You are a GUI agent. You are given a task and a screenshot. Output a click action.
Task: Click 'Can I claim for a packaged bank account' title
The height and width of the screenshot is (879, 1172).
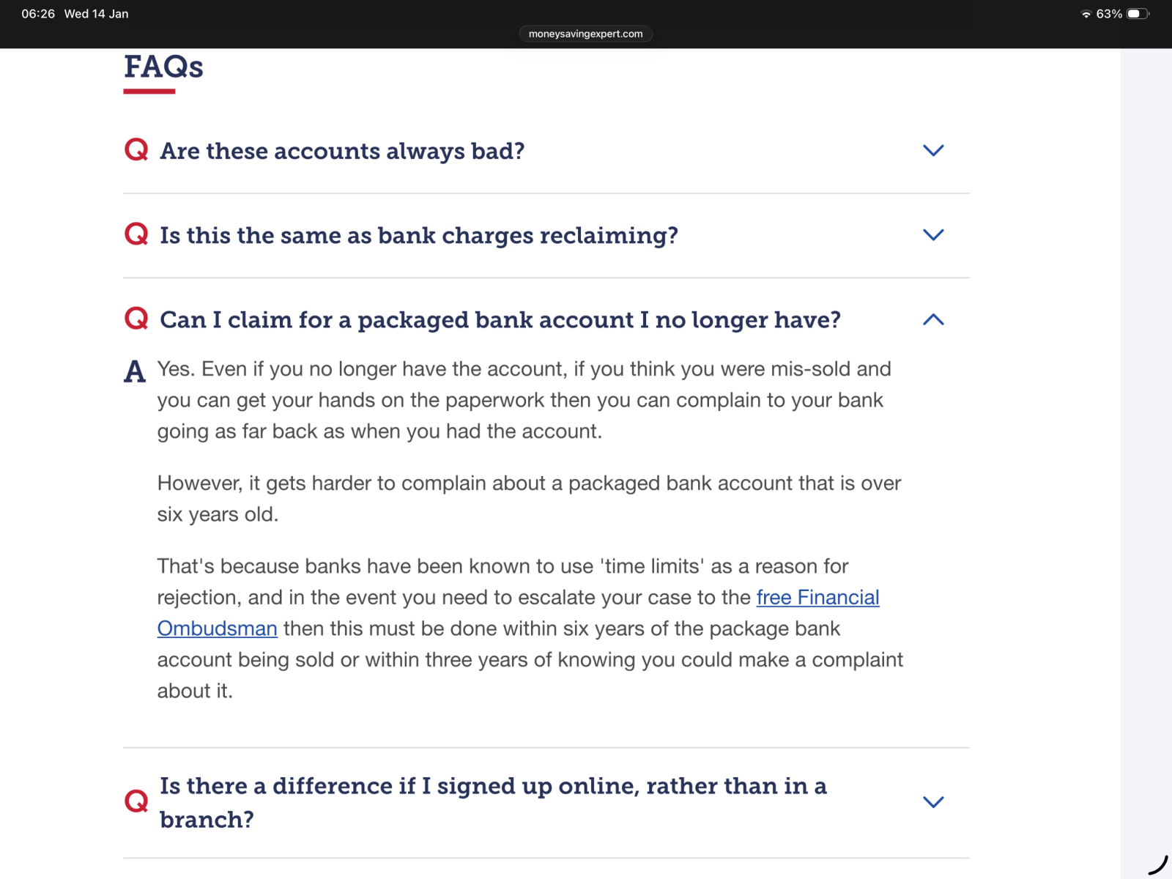pyautogui.click(x=500, y=320)
